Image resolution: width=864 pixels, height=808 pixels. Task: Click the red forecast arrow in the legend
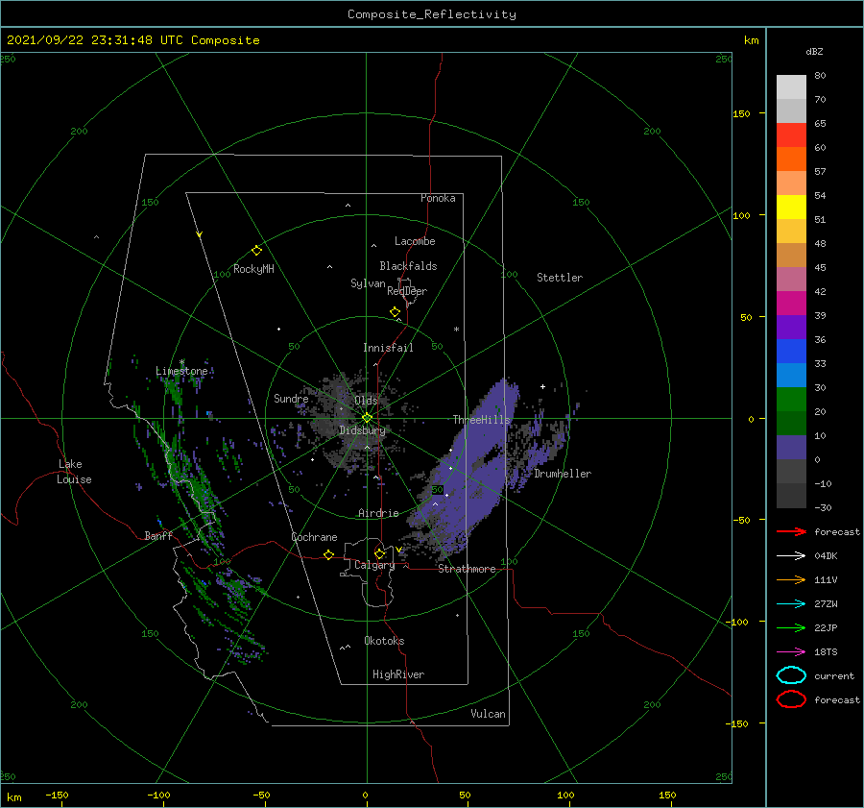click(791, 531)
